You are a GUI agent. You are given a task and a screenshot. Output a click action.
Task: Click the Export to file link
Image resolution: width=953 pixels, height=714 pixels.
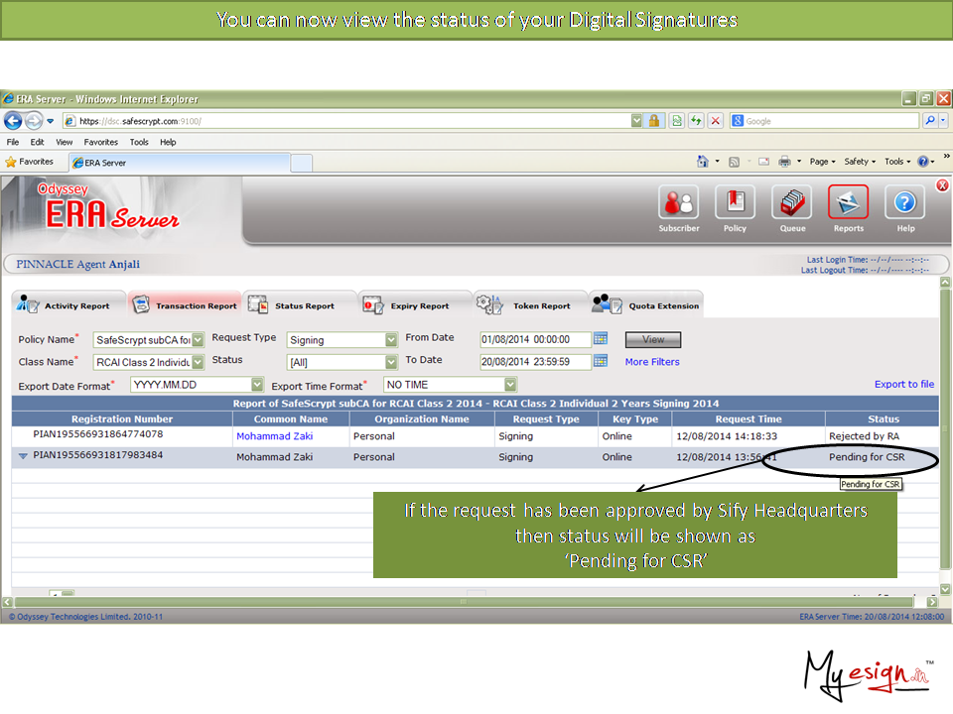(x=903, y=384)
